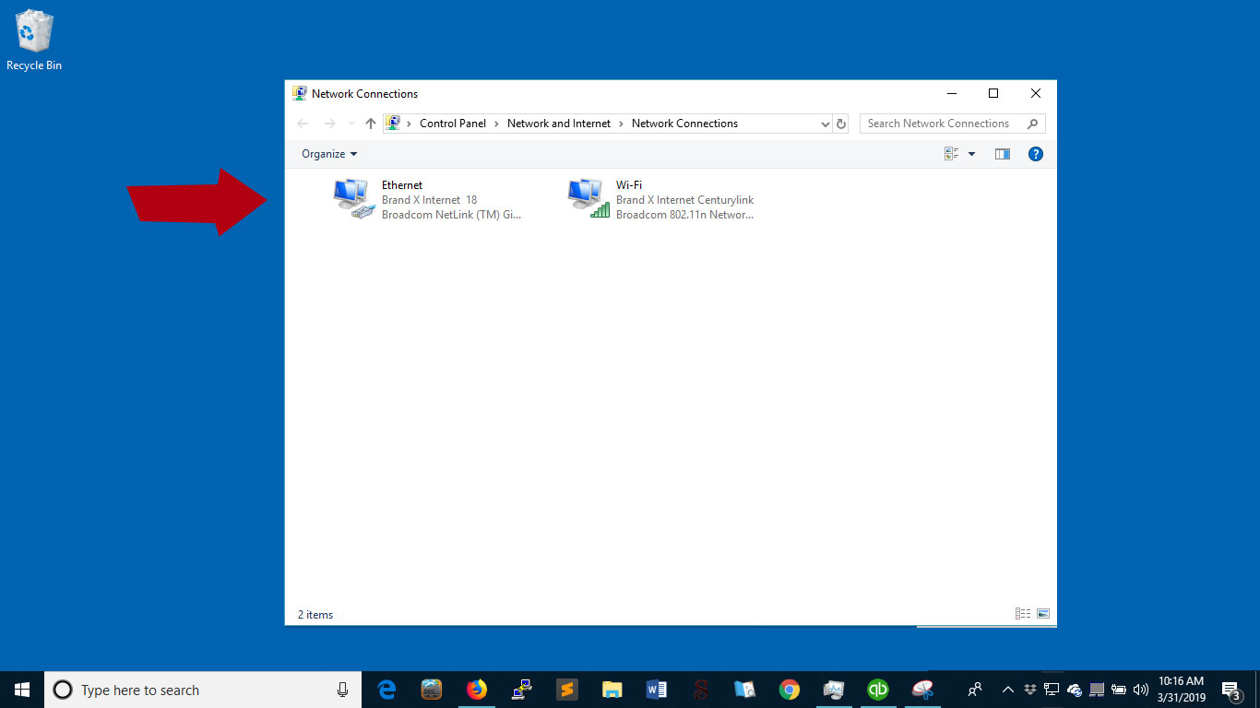This screenshot has width=1260, height=708.
Task: Open Google Chrome from the taskbar
Action: click(789, 690)
